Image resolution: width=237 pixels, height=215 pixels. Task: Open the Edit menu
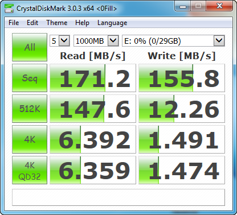[x=32, y=23]
